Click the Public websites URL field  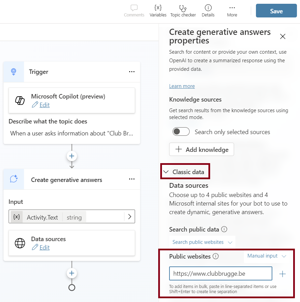[220, 274]
